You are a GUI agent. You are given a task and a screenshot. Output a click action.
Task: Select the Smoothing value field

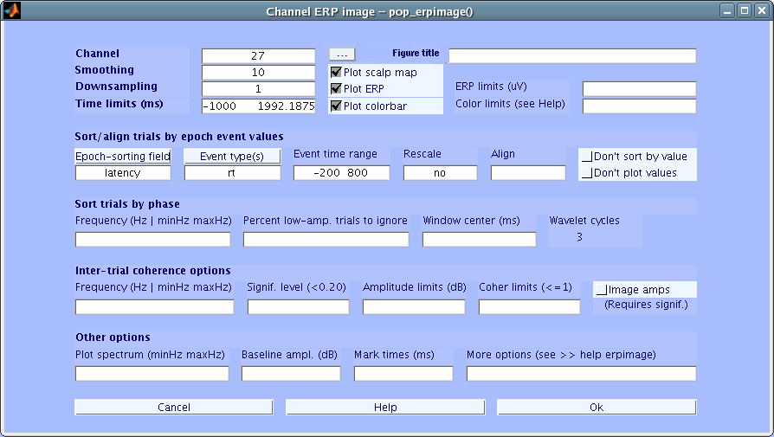pos(258,73)
